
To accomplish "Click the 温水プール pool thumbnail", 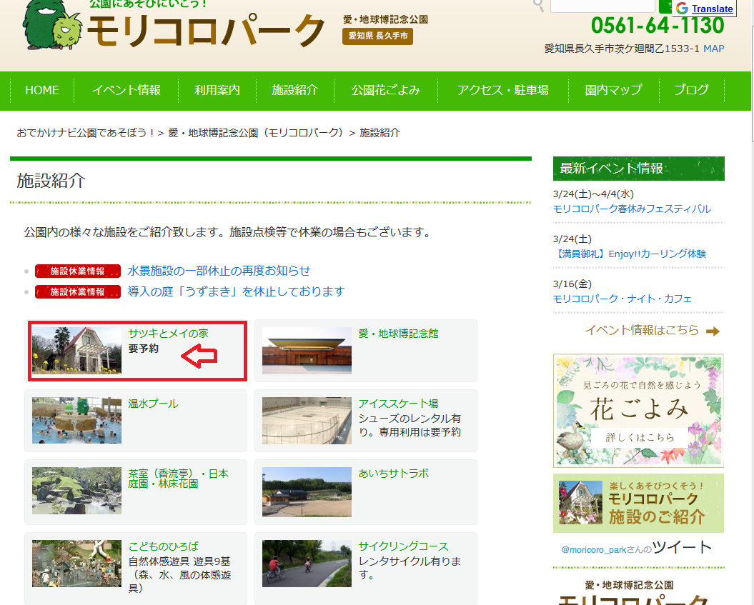I will click(76, 421).
